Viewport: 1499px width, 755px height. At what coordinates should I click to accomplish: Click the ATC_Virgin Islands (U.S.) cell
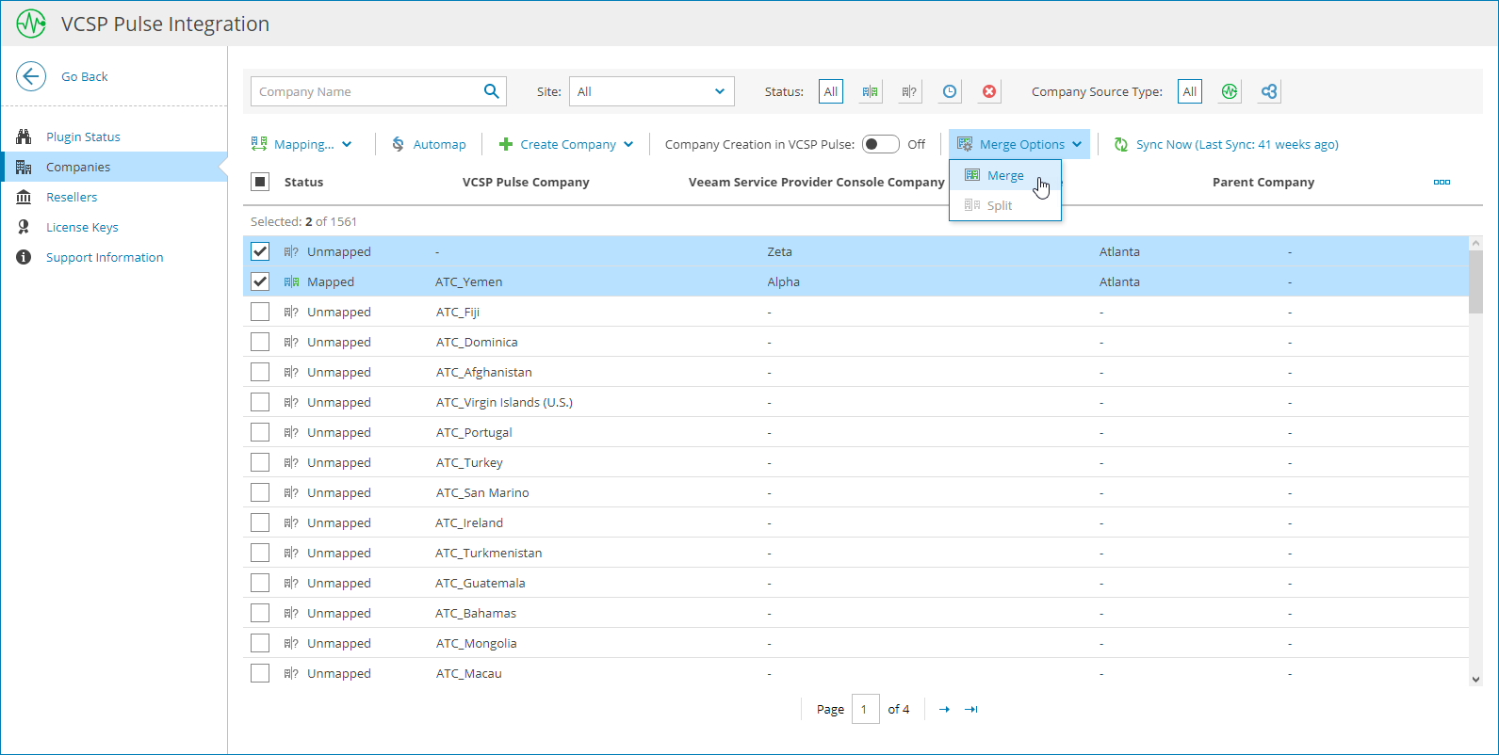pos(504,402)
